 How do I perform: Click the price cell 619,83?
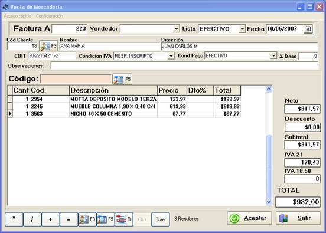click(172, 106)
